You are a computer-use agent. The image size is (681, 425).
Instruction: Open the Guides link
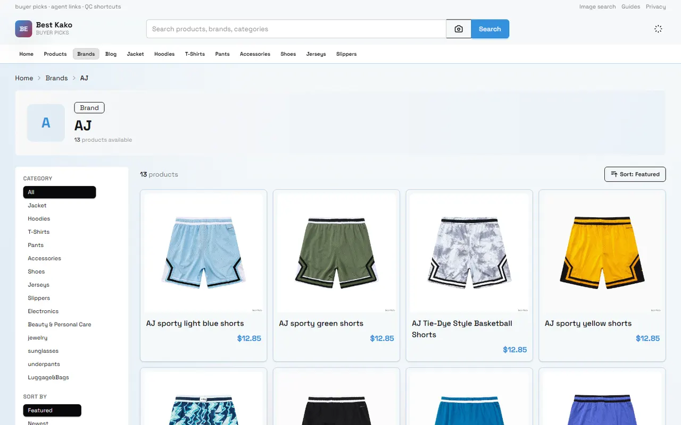(631, 7)
